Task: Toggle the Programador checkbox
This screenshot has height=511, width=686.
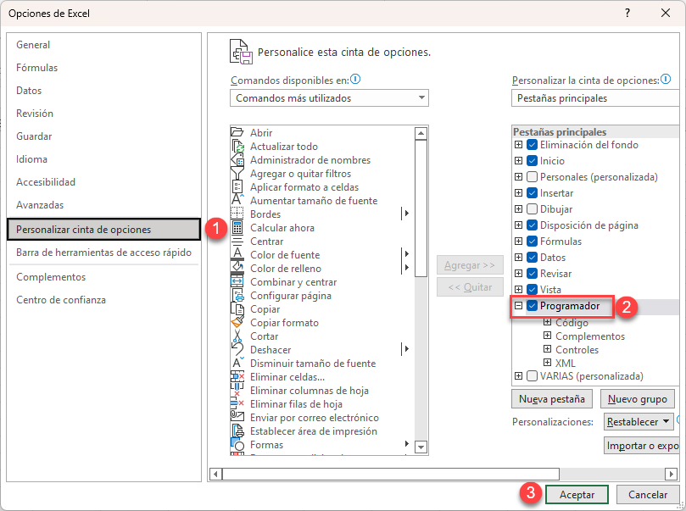Action: (532, 306)
